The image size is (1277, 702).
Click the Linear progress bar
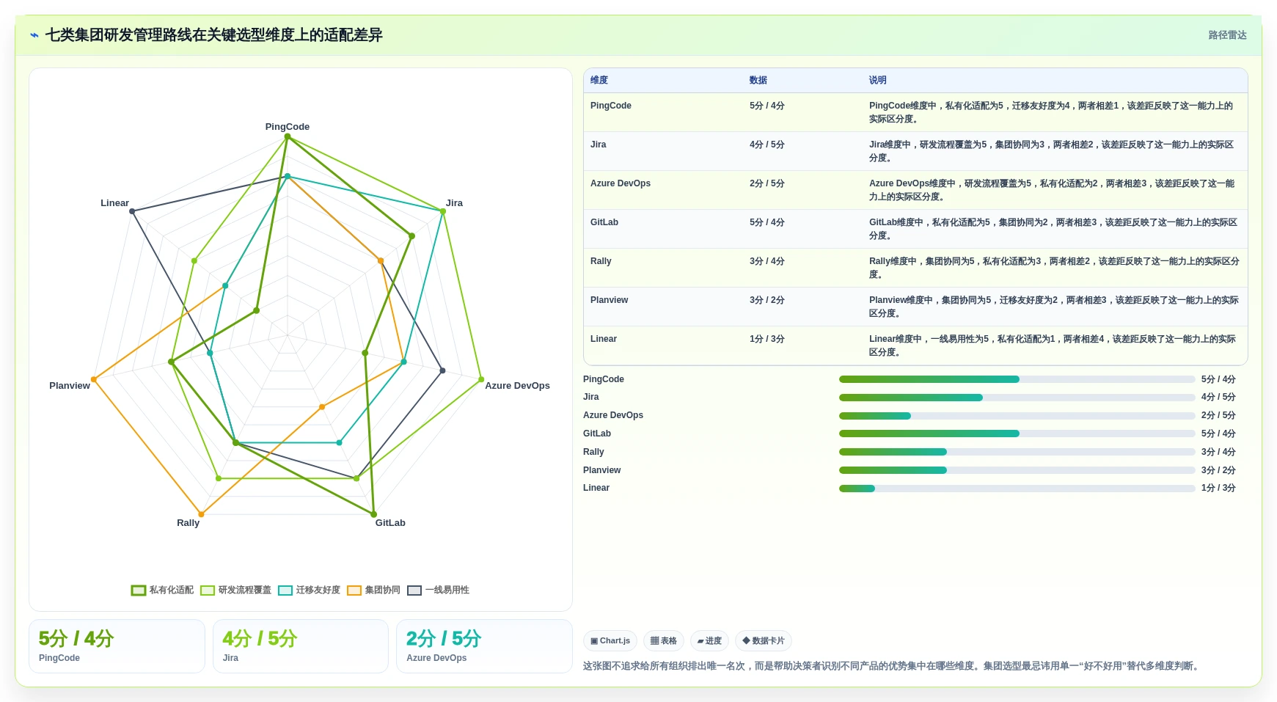click(x=1017, y=489)
